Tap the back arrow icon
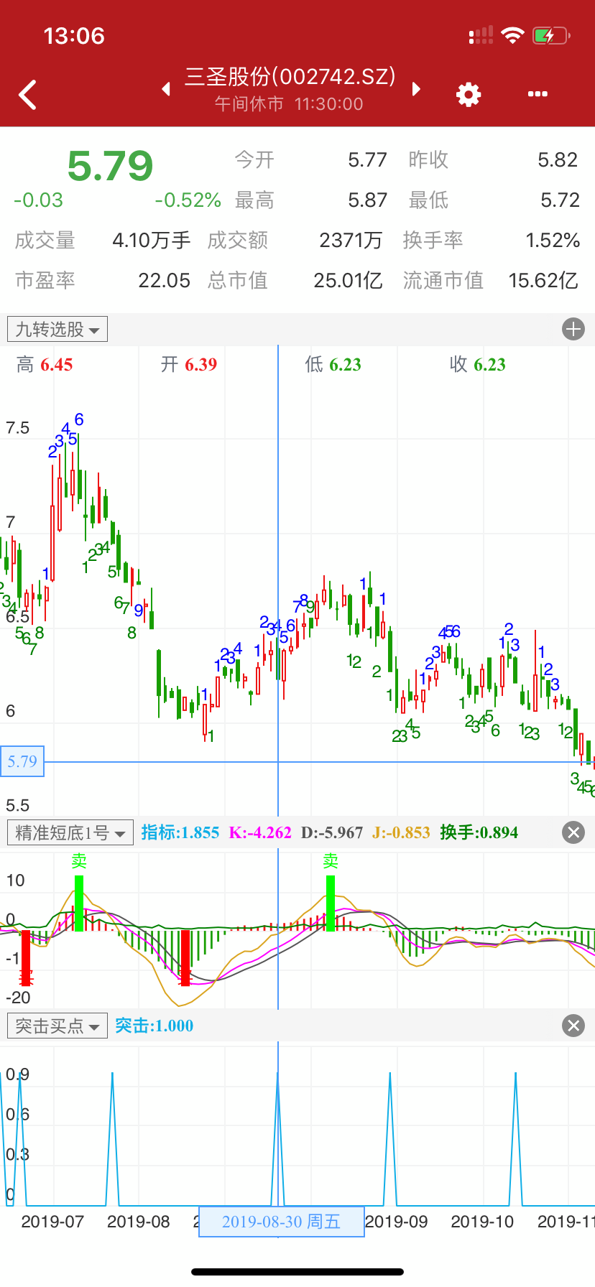This screenshot has height=1287, width=595. [28, 95]
